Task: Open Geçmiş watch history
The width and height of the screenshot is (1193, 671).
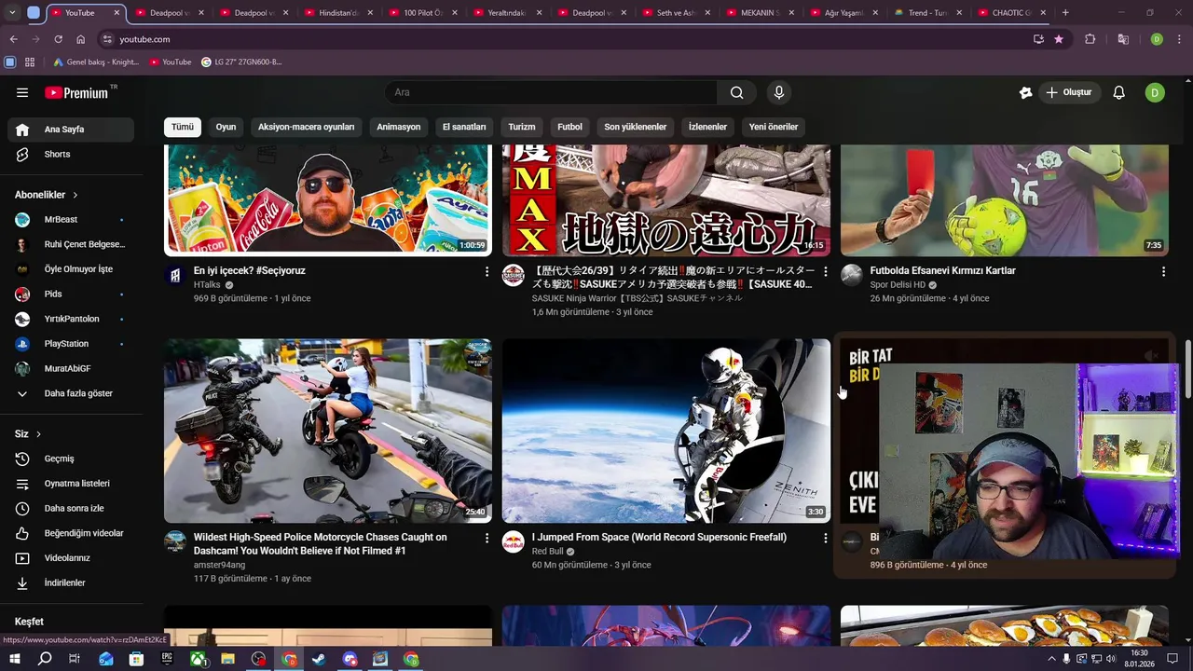Action: (71, 459)
